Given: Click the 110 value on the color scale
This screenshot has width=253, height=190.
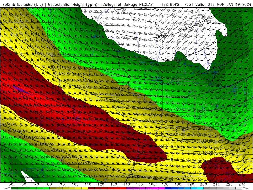Looking at the screenshot, I should (x=88, y=184).
